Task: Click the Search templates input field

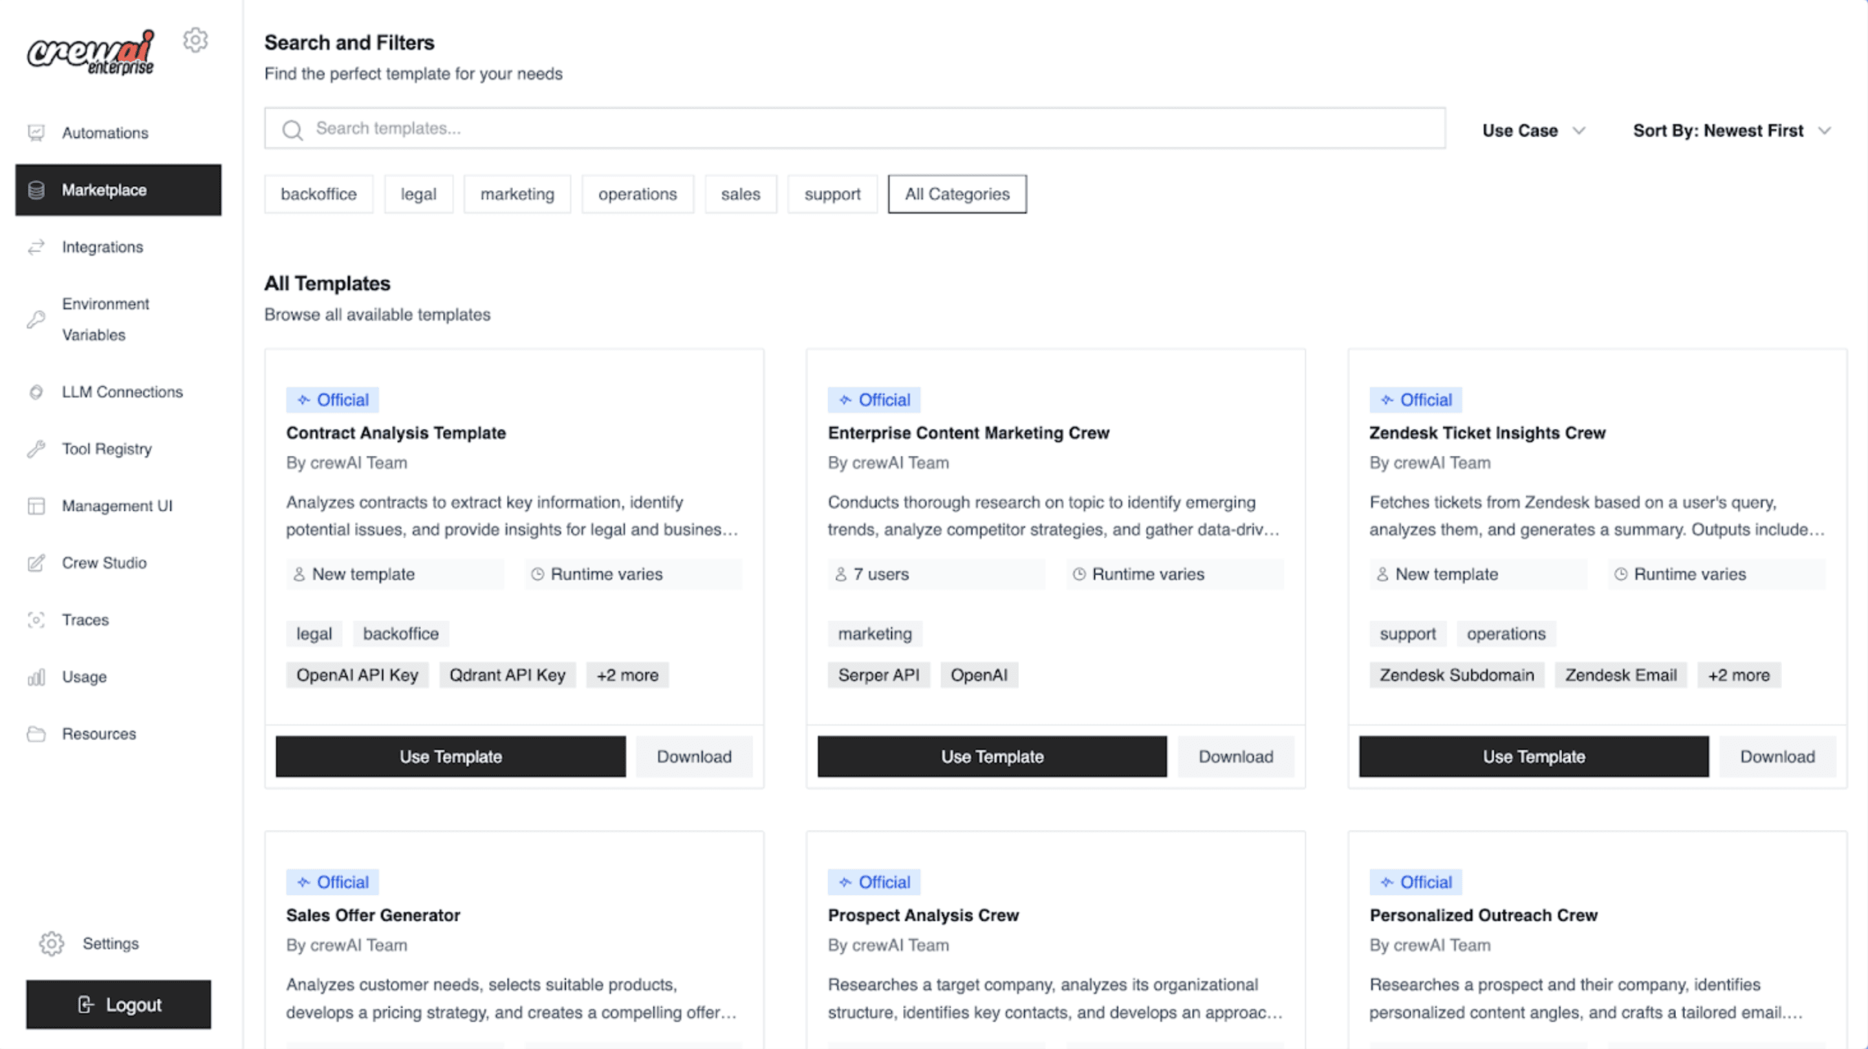Action: click(x=854, y=128)
